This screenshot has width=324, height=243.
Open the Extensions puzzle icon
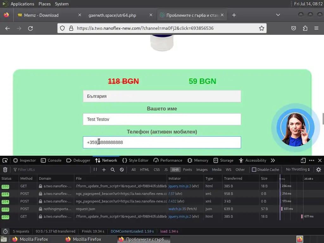point(305,28)
